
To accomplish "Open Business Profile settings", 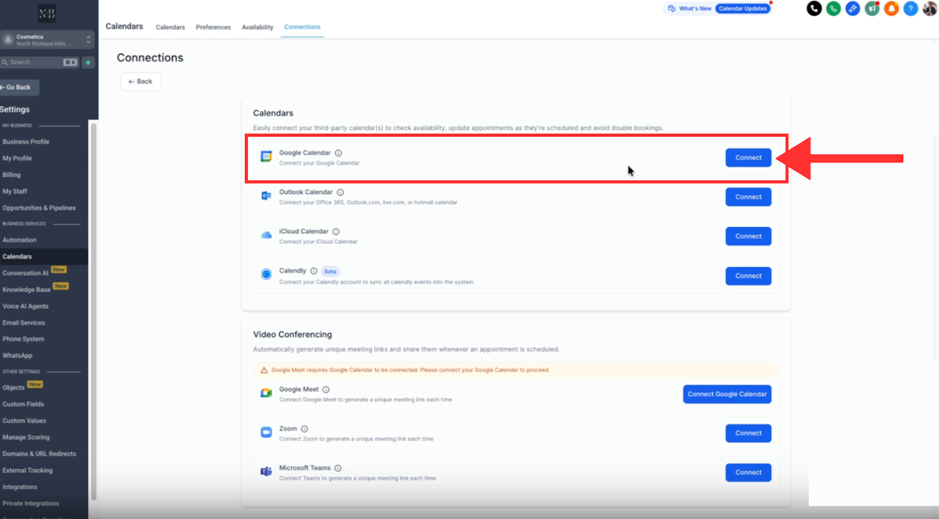I will 26,142.
